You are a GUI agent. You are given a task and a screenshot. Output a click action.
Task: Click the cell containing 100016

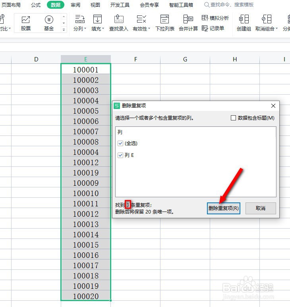coord(86,255)
